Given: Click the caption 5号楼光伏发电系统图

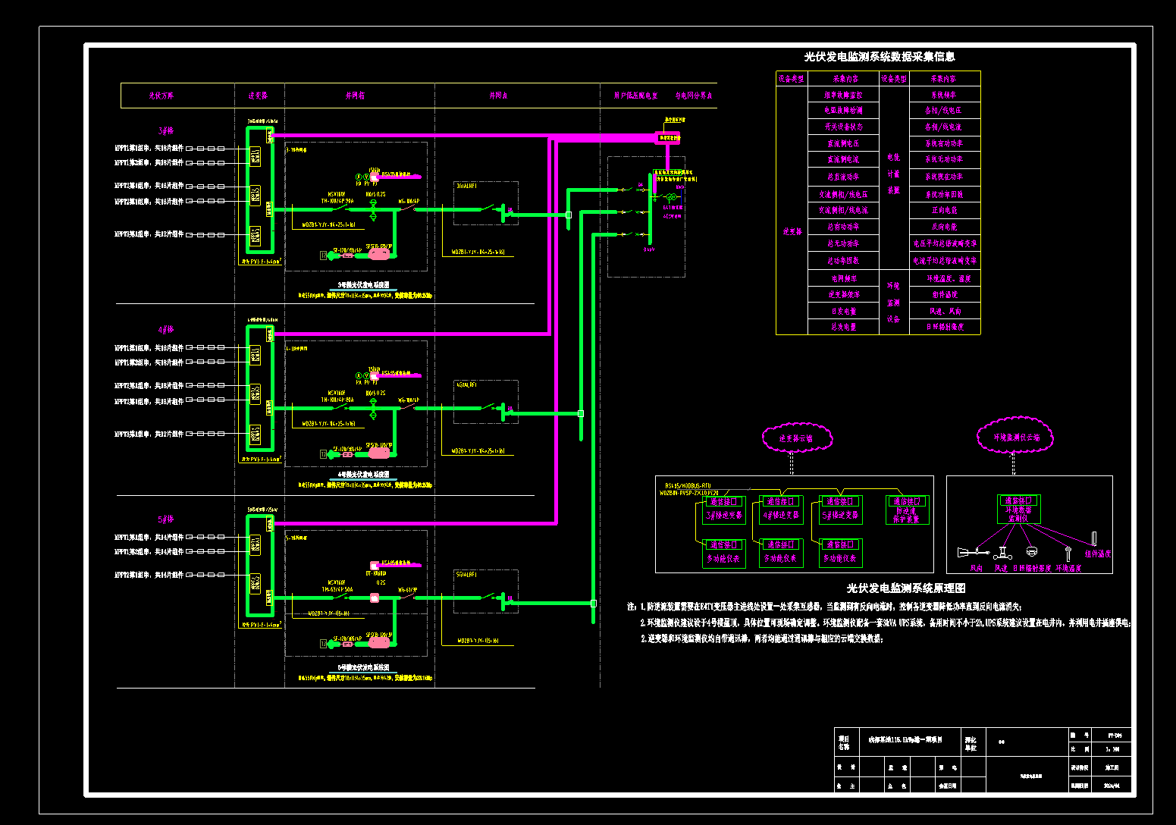Looking at the screenshot, I should click(x=363, y=668).
